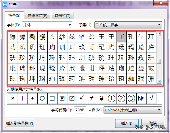Viewport: 170px width, 133px height.
Task: Select the character 珊 in the grid
Action: [151, 79]
